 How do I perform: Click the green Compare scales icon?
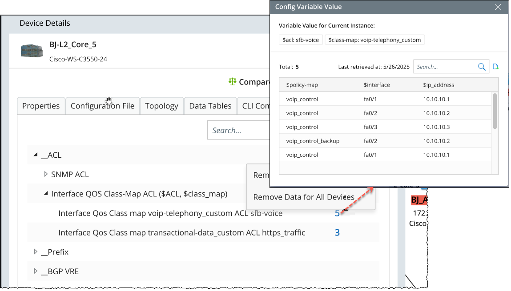[x=232, y=81]
